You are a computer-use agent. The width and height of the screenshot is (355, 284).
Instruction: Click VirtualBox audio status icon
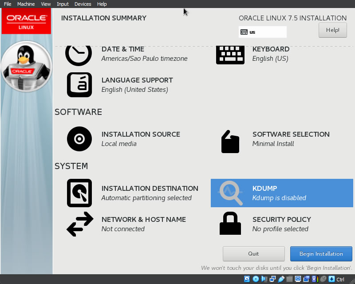coord(264,279)
